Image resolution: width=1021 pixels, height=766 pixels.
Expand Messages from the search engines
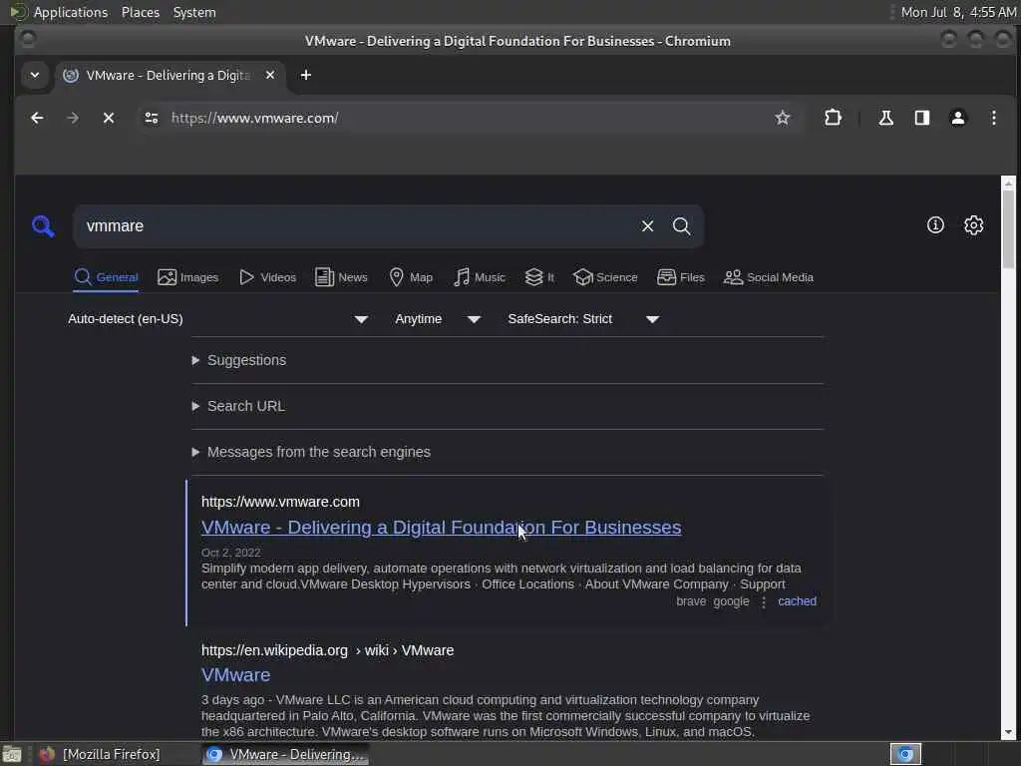click(x=311, y=452)
